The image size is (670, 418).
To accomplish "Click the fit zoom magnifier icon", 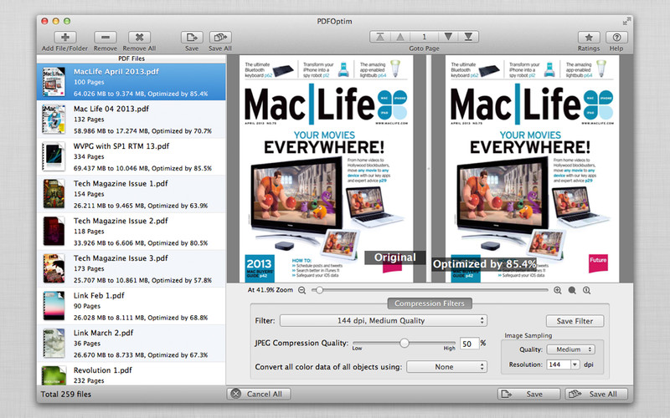I will (572, 290).
